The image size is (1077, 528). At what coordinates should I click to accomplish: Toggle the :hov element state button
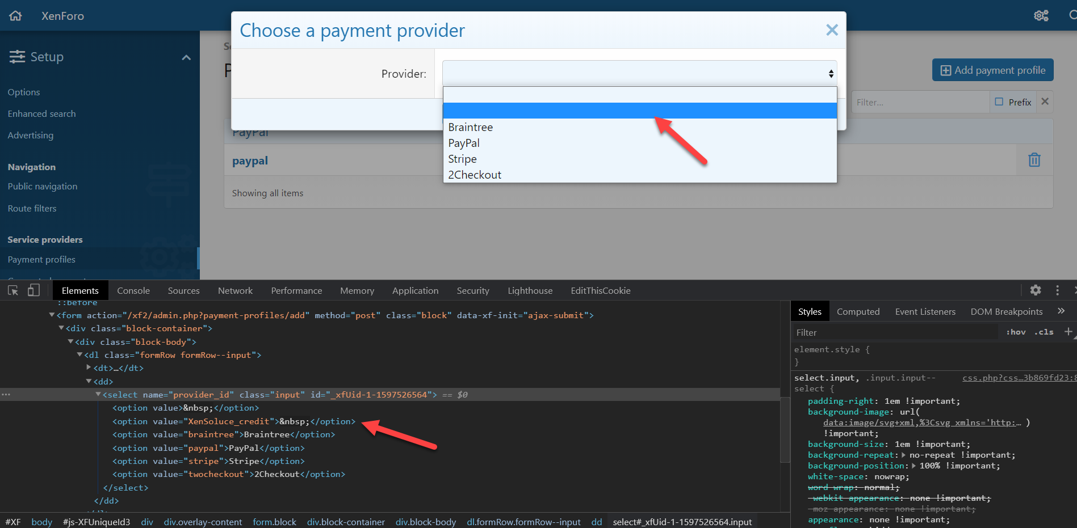(x=1016, y=332)
